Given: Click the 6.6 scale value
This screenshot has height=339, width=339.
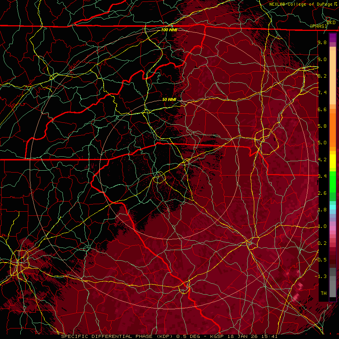Looking at the screenshot, I should pyautogui.click(x=322, y=109).
